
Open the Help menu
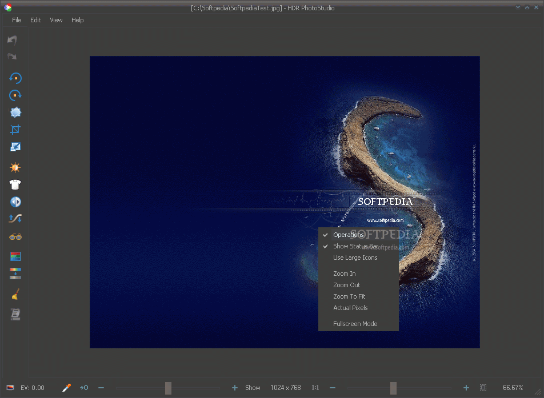(x=77, y=20)
